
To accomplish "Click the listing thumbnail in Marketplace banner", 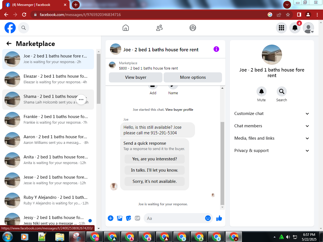I will click(x=112, y=65).
